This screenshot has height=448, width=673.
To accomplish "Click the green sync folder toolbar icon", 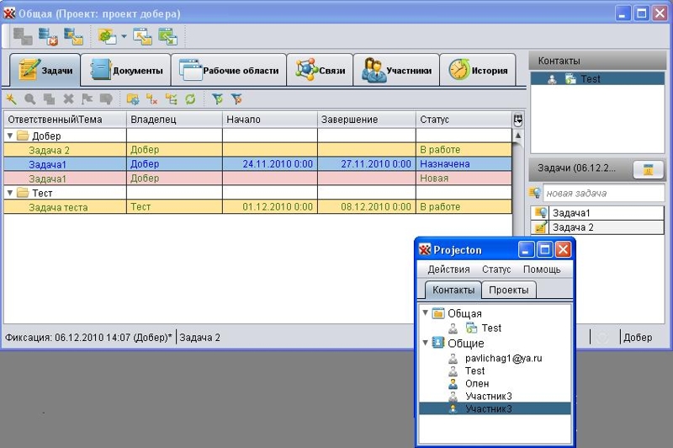I will click(x=107, y=36).
